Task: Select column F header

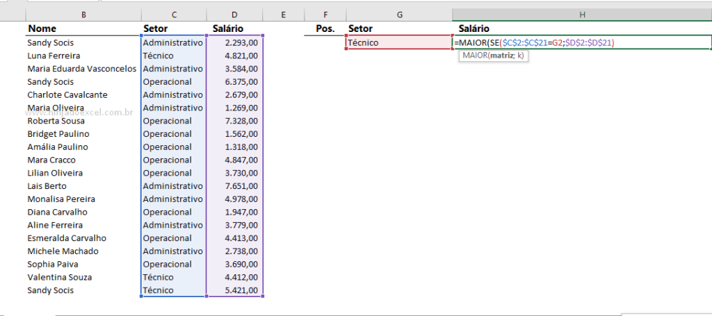Action: click(x=325, y=15)
